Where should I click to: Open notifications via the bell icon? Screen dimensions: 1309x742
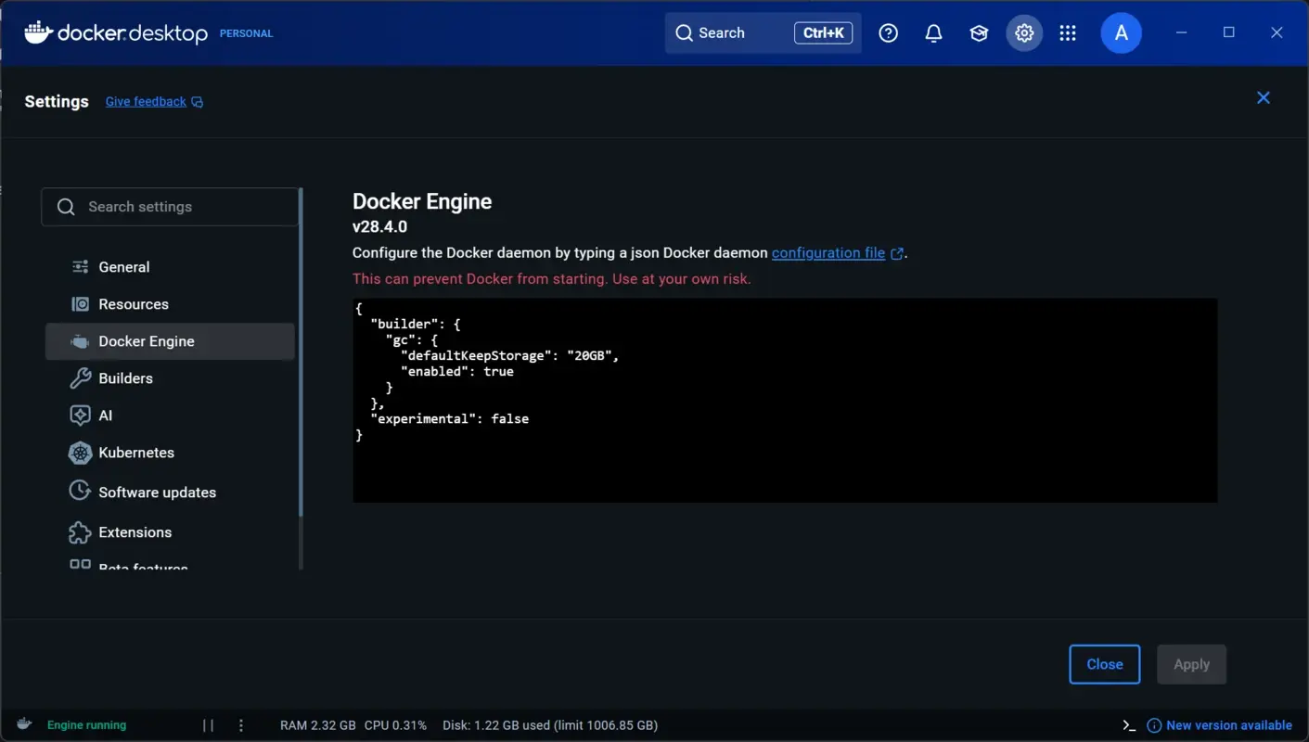pos(933,32)
